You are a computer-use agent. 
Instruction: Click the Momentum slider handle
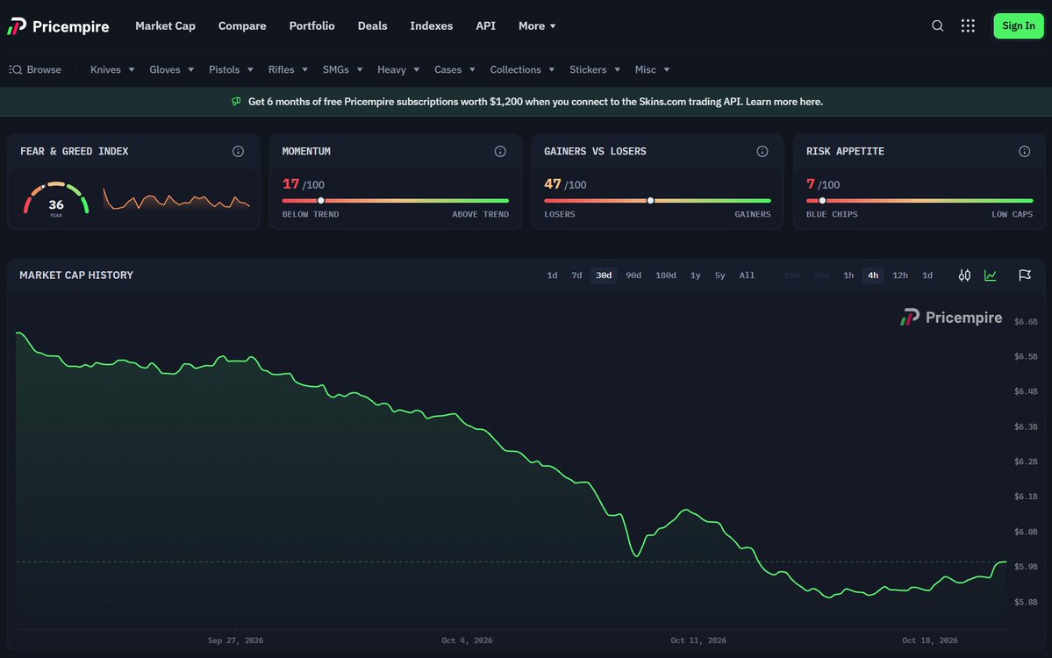(321, 201)
